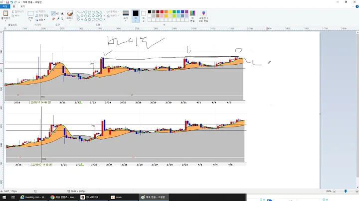Screen dimensions: 359x201
Task: Click the zoom out minus button
Action: pos(334,191)
